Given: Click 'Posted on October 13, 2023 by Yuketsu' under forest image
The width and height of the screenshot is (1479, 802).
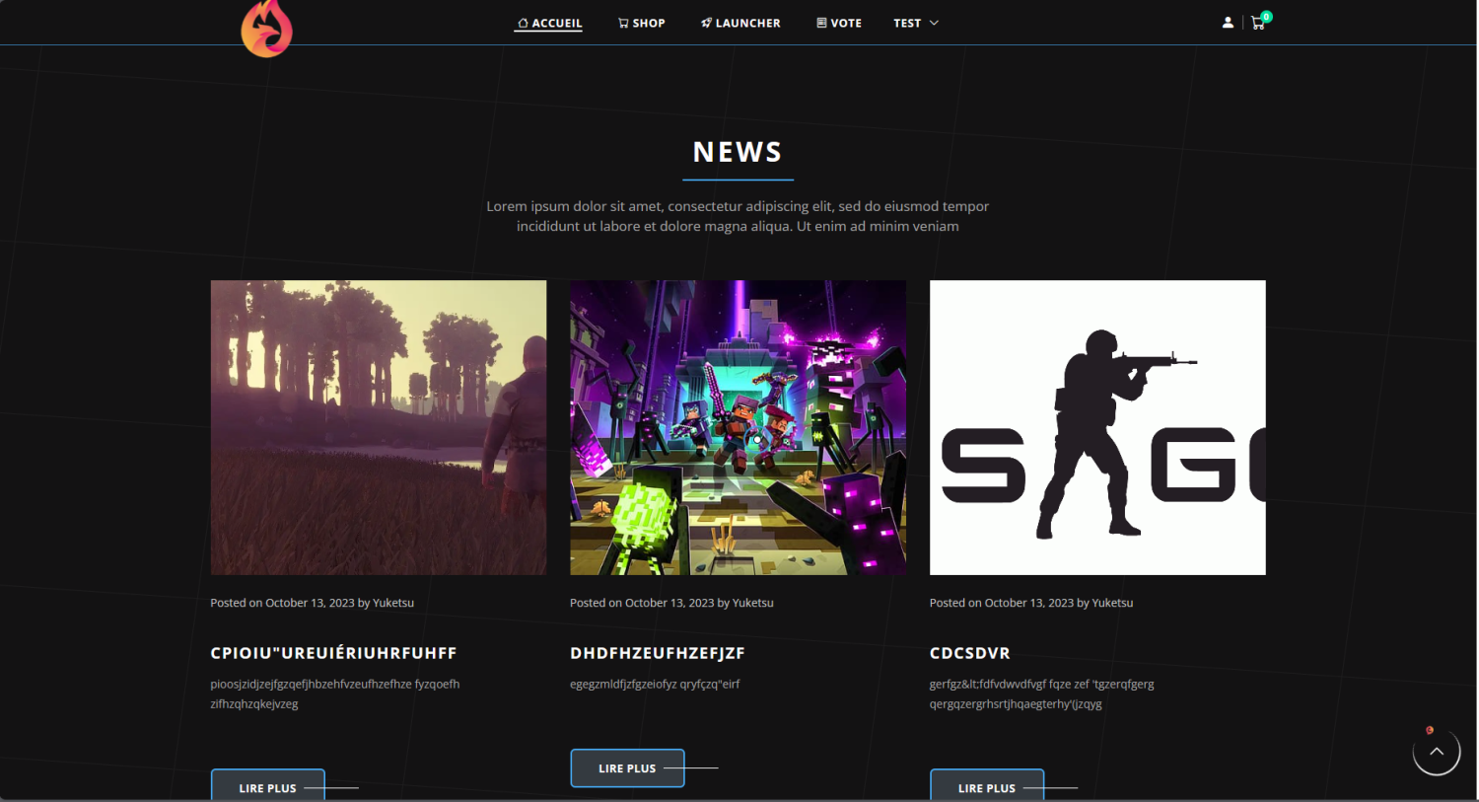Looking at the screenshot, I should (x=313, y=603).
